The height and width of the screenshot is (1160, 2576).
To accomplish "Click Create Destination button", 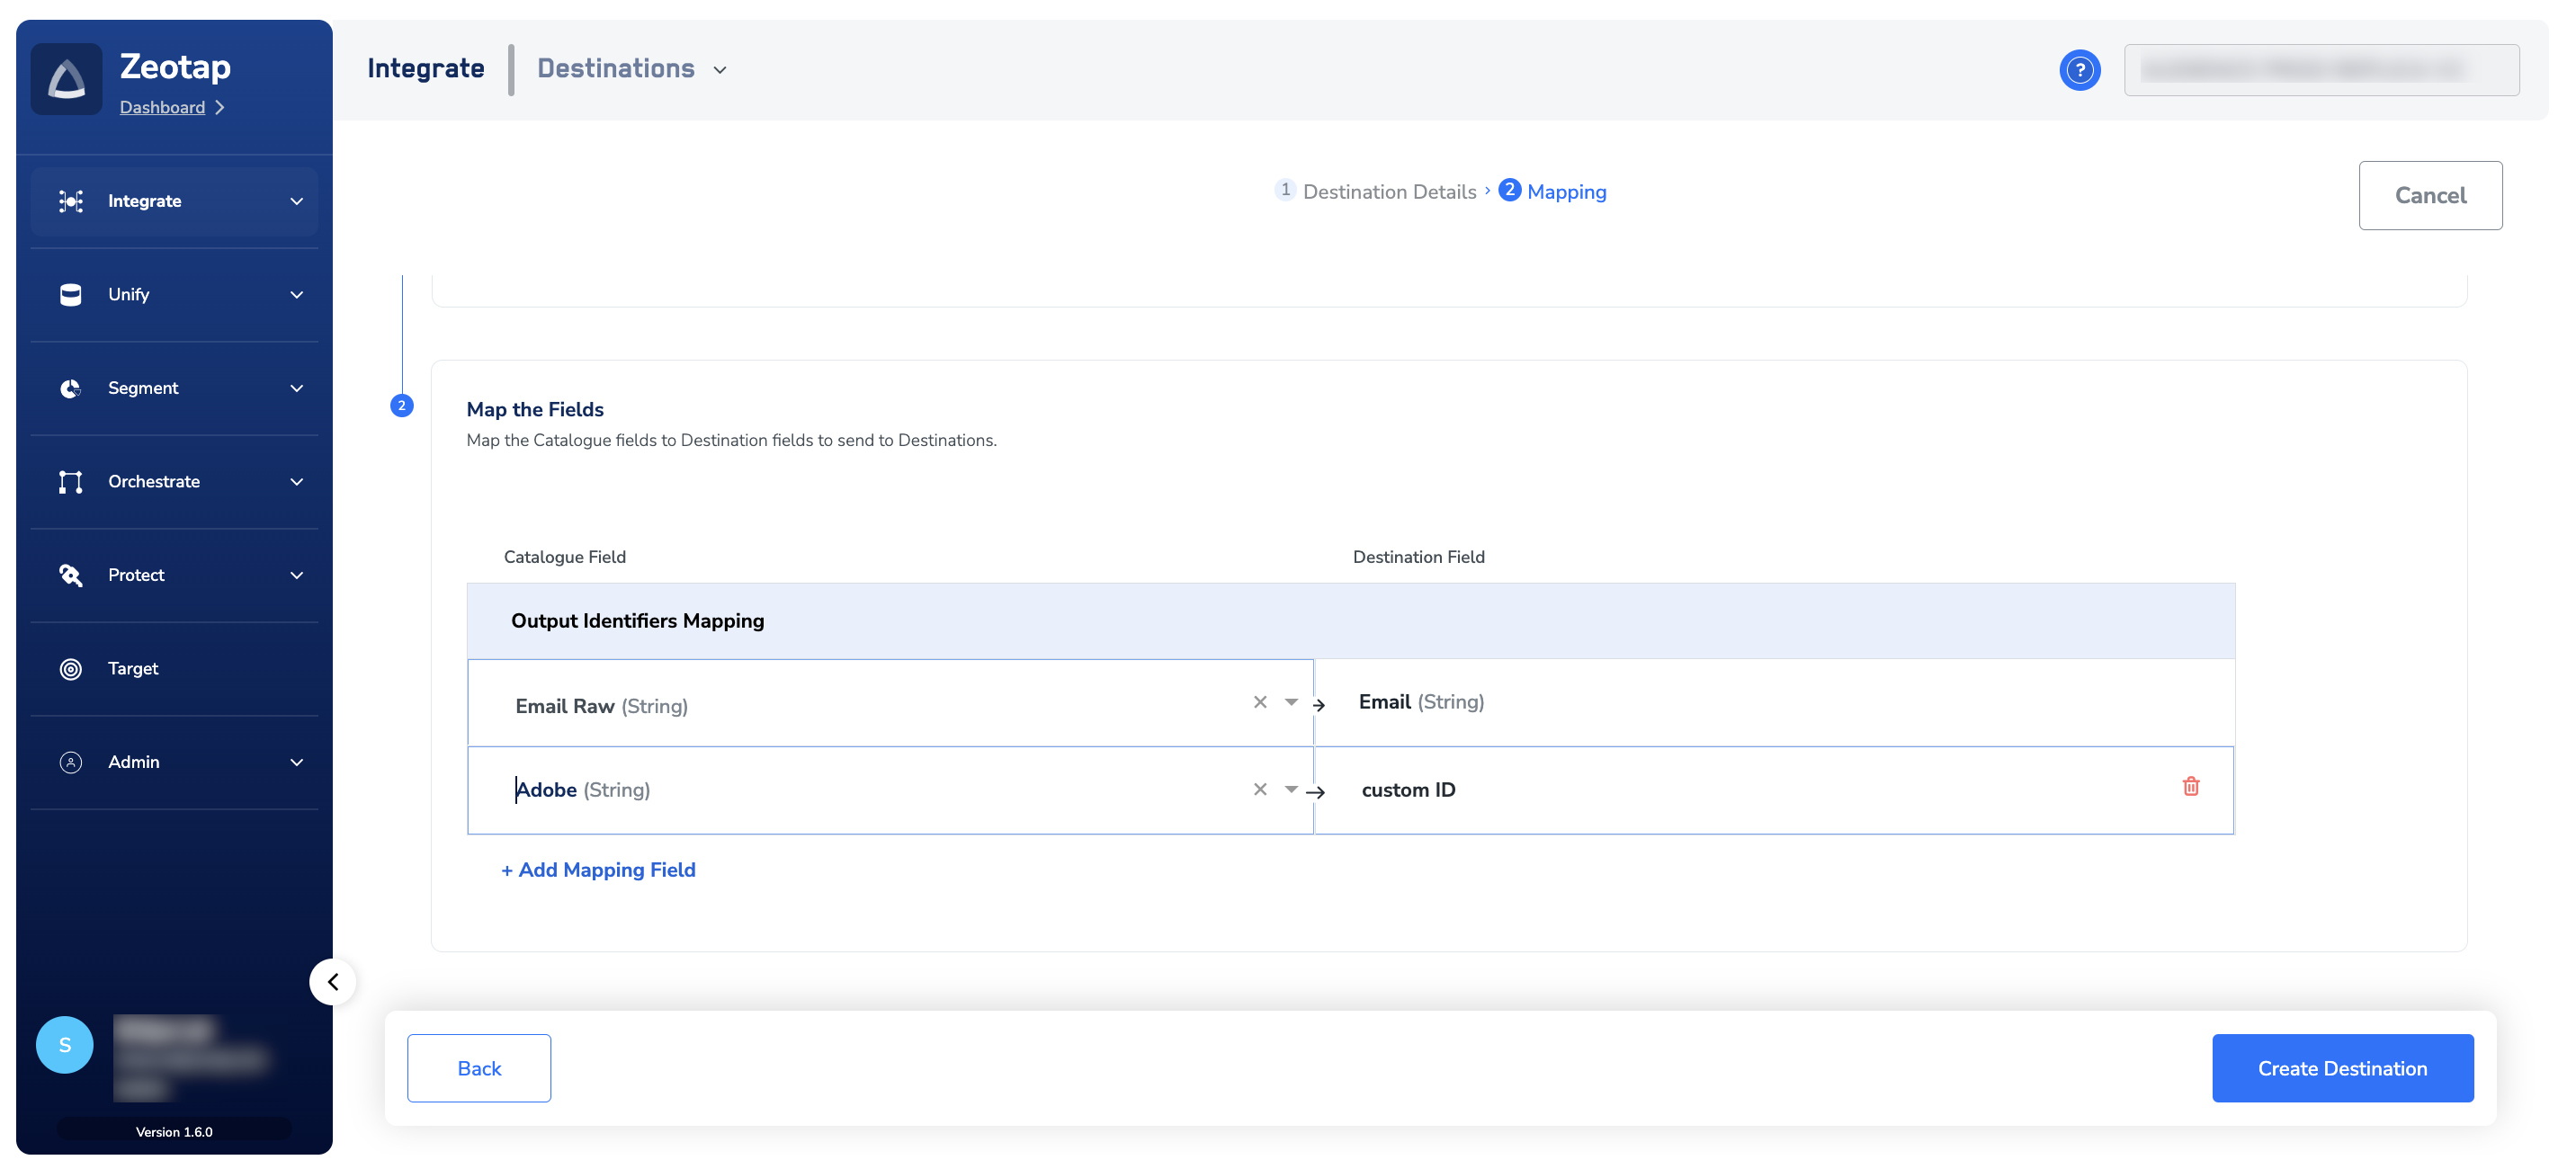I will coord(2341,1068).
